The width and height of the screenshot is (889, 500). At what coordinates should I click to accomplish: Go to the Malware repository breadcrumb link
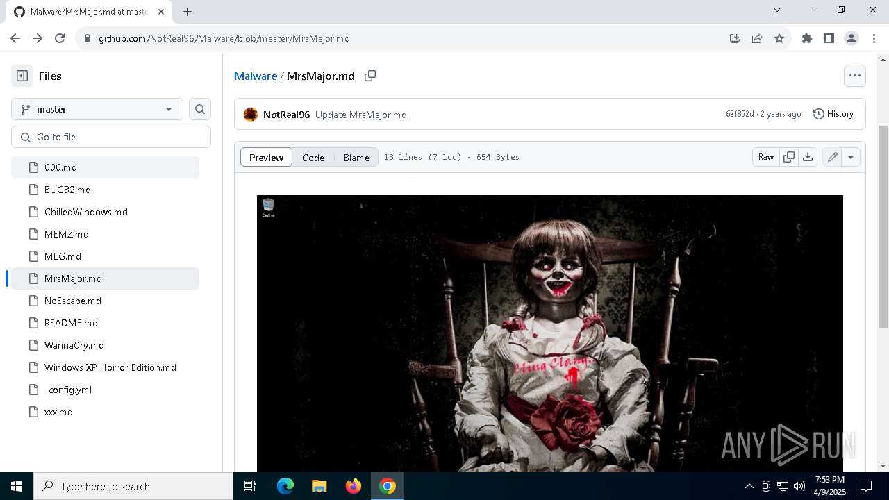click(x=256, y=76)
